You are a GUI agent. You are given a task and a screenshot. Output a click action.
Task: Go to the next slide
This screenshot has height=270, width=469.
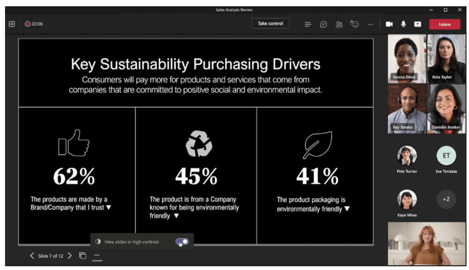(70, 256)
